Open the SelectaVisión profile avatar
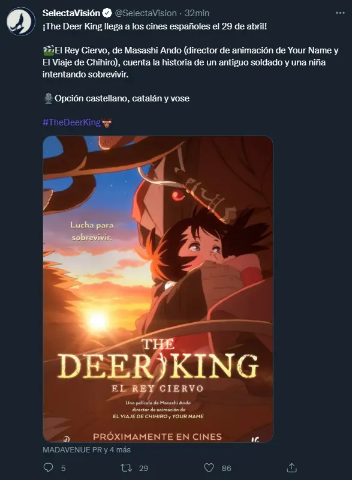Viewport: 352px width, 480px height. [21, 22]
